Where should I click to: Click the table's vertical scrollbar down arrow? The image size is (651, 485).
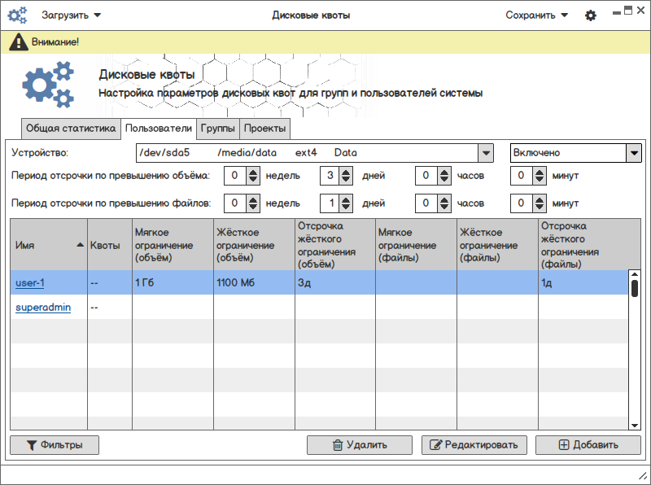pos(635,424)
